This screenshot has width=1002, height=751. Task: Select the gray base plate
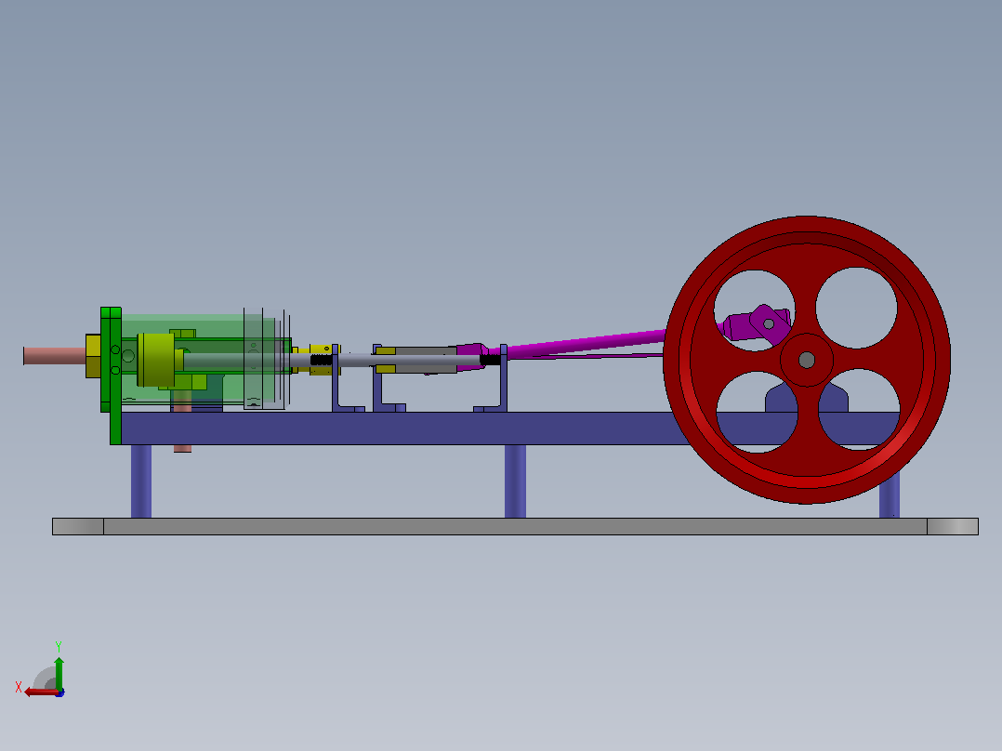pos(515,527)
